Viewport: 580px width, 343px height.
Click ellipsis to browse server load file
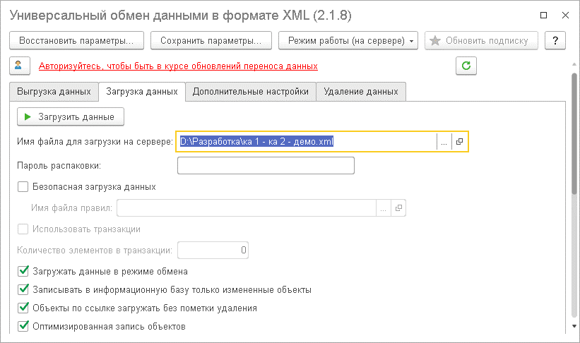444,142
